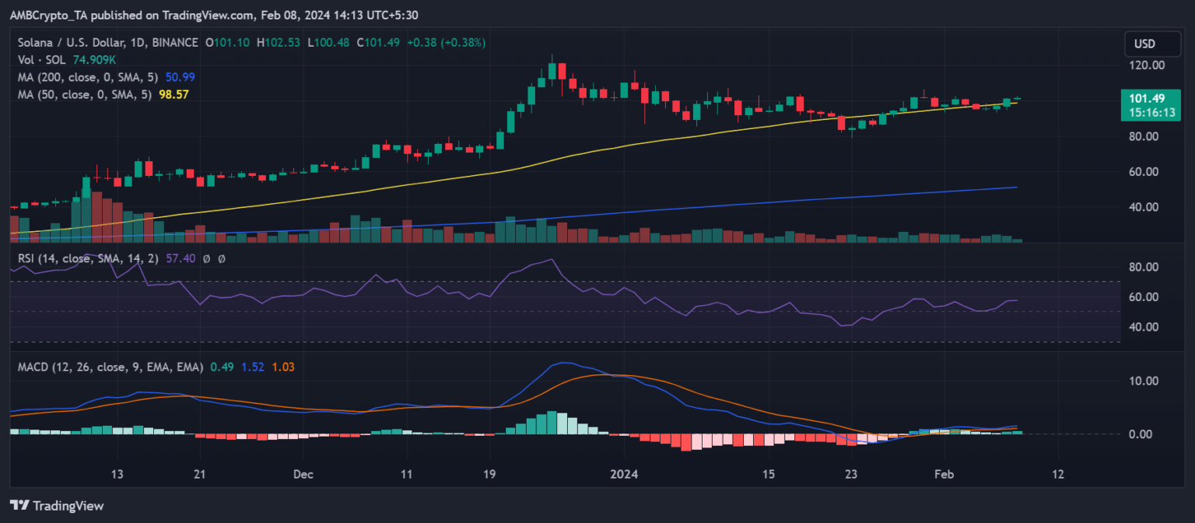Click the Feb marker on time axis
Image resolution: width=1195 pixels, height=523 pixels.
[x=944, y=475]
